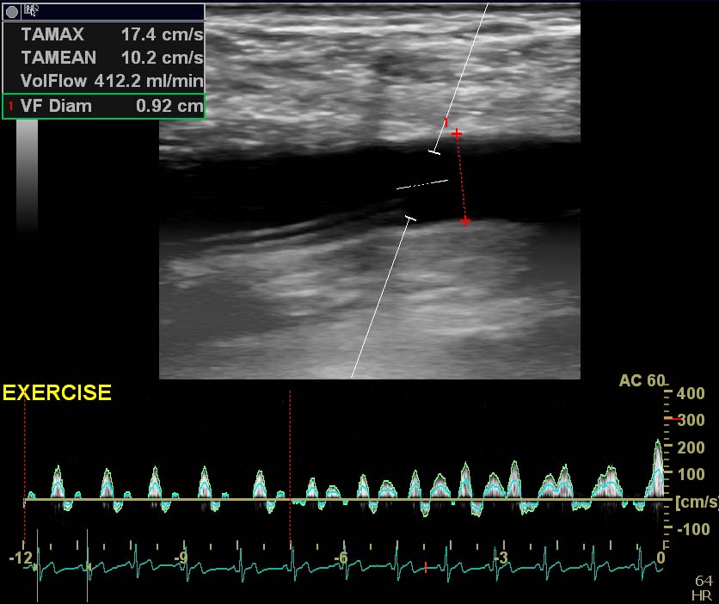Click the lower red caliper cross on vessel wall

(465, 221)
